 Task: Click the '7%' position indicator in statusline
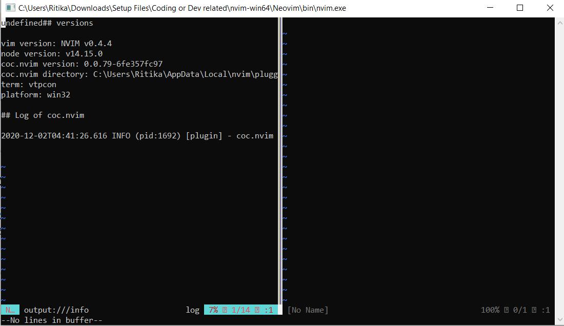pos(213,310)
